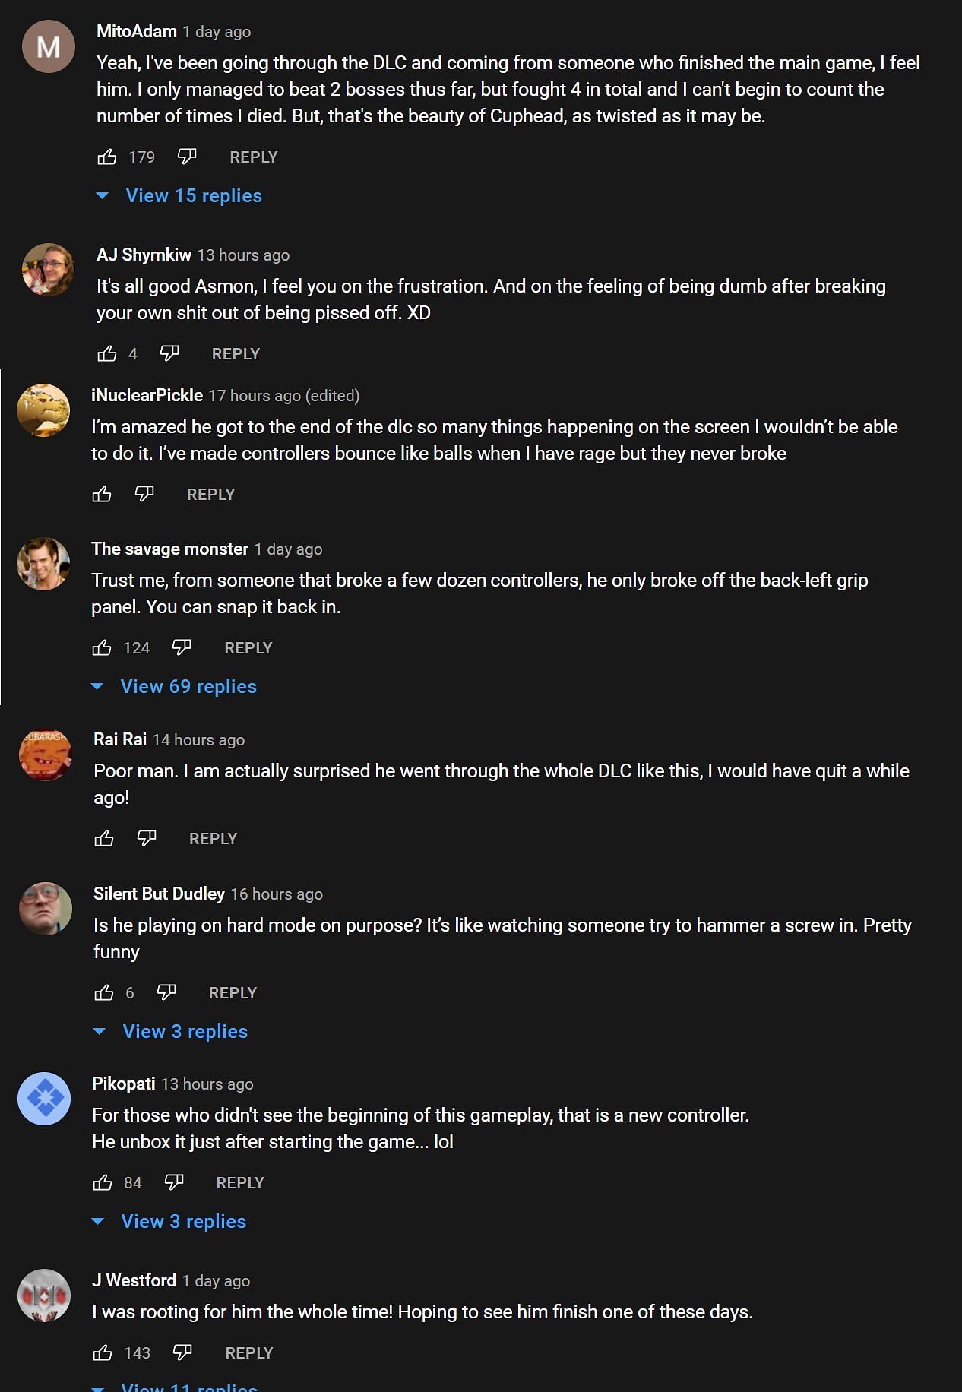The height and width of the screenshot is (1392, 962).
Task: Dislike iNuclearPickle's comment
Action: pyautogui.click(x=144, y=495)
